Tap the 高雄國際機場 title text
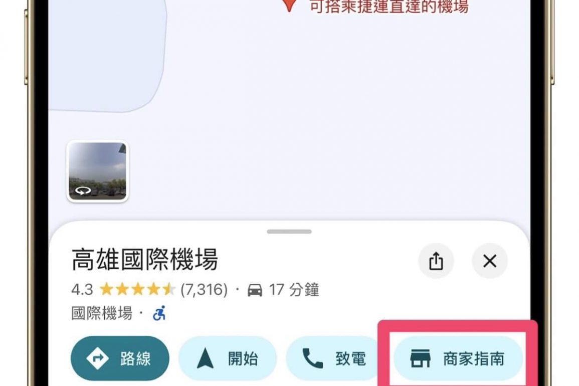Viewport: 579px width, 386px height. tap(145, 259)
